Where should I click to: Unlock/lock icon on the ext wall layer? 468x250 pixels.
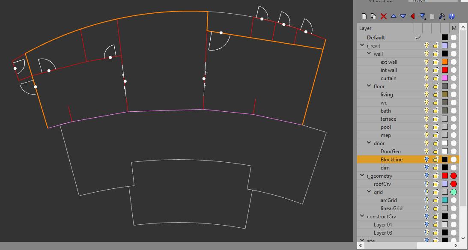tap(436, 62)
